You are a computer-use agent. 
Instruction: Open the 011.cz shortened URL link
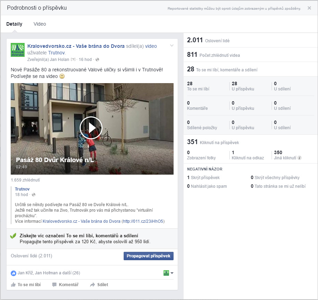(143, 221)
